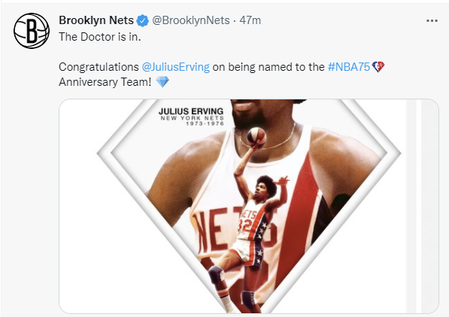Click the blue gem emoji after Team!
This screenshot has width=449, height=317.
162,82
